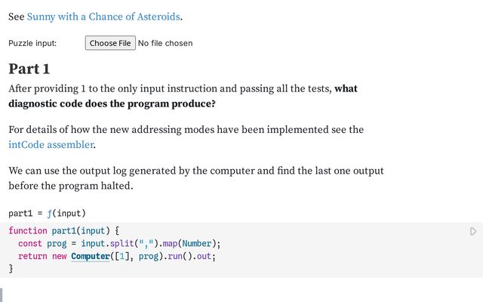
Task: Click the underlined Computer reference in code
Action: coord(90,256)
